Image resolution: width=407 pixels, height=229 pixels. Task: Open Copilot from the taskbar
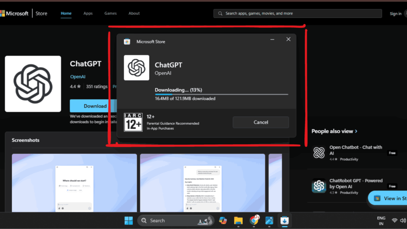pyautogui.click(x=223, y=220)
